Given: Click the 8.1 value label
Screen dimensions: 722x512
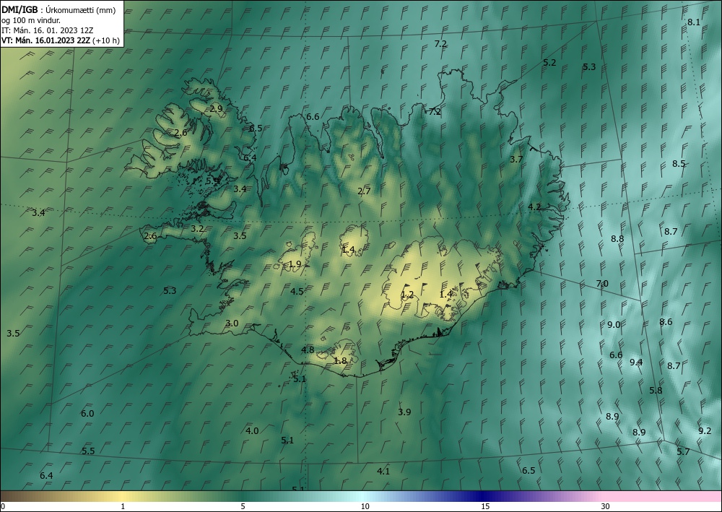Looking at the screenshot, I should click(693, 22).
